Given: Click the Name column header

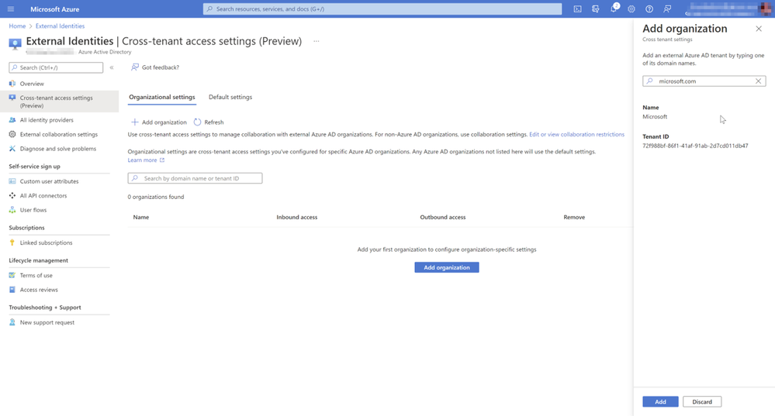Looking at the screenshot, I should [141, 217].
